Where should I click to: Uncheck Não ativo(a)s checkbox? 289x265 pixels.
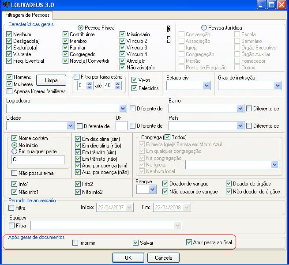pos(122,68)
